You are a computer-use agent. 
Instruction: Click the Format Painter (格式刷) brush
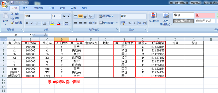[x=12, y=23]
